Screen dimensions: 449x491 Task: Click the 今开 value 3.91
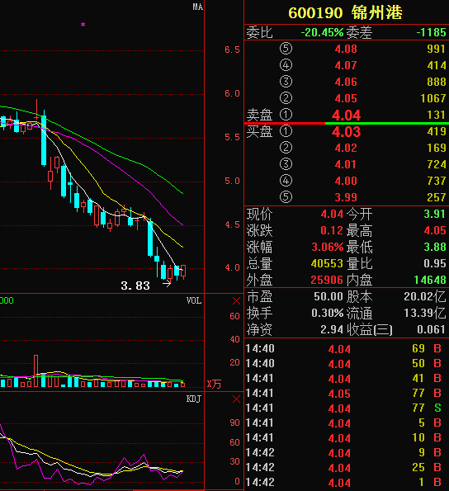435,215
